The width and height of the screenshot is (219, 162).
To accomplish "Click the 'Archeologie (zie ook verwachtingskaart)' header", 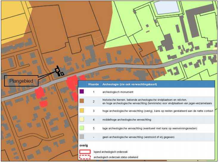I will point(130,84).
